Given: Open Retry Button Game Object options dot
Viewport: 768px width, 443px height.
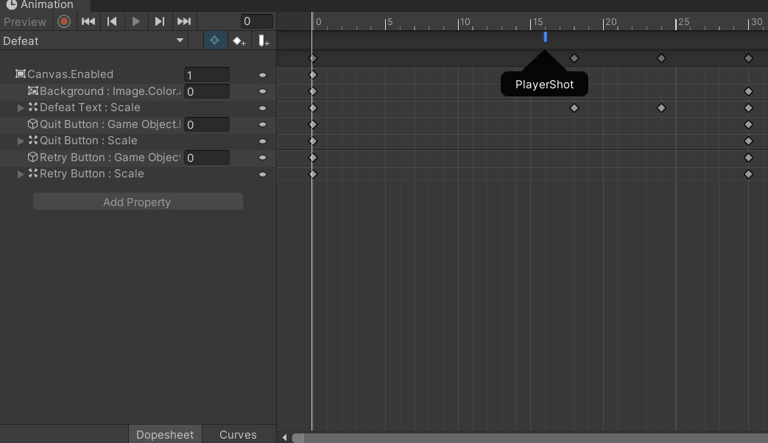Looking at the screenshot, I should click(263, 157).
